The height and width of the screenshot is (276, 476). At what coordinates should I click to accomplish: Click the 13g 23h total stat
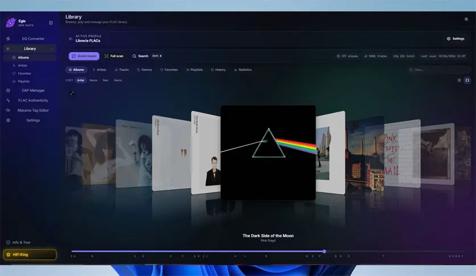pos(404,56)
